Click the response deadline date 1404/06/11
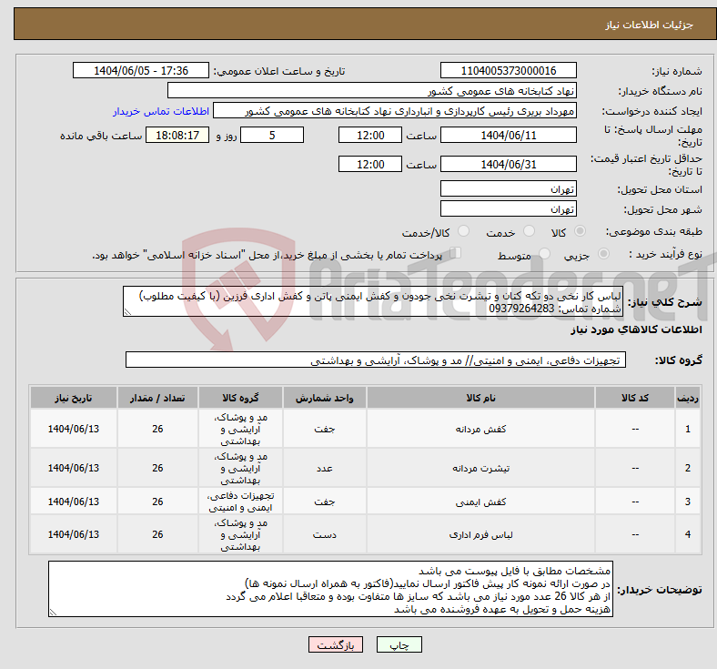Image resolution: width=717 pixels, height=669 pixels. point(508,136)
